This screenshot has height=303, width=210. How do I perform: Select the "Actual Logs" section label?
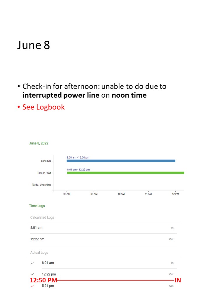click(39, 253)
